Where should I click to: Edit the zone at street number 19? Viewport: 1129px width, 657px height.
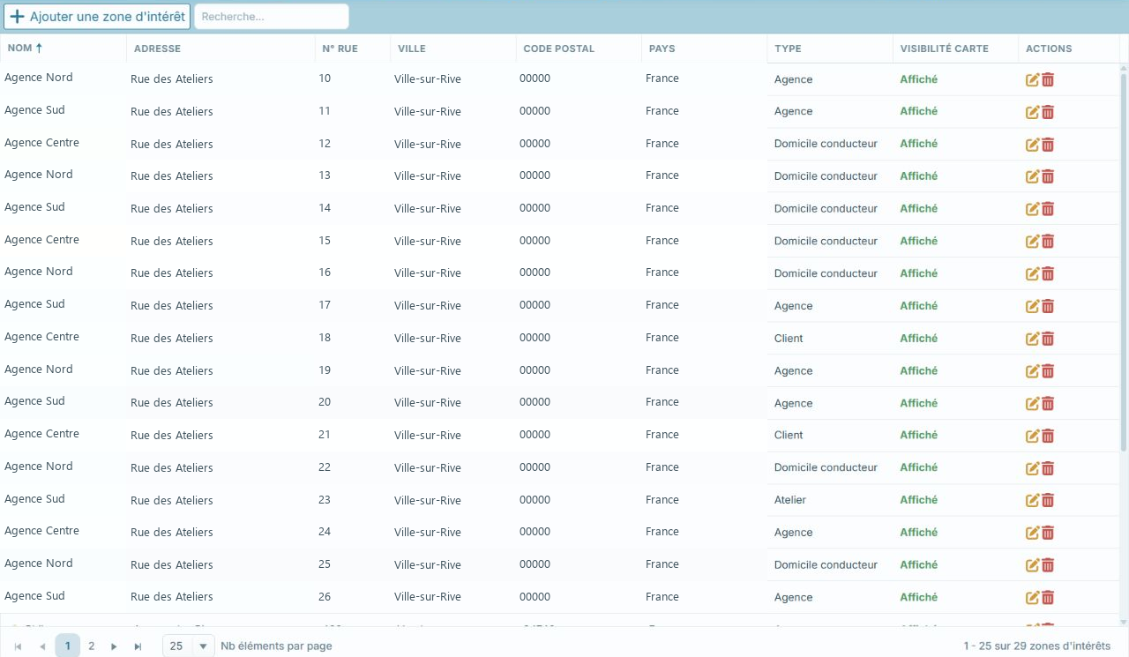coord(1032,371)
